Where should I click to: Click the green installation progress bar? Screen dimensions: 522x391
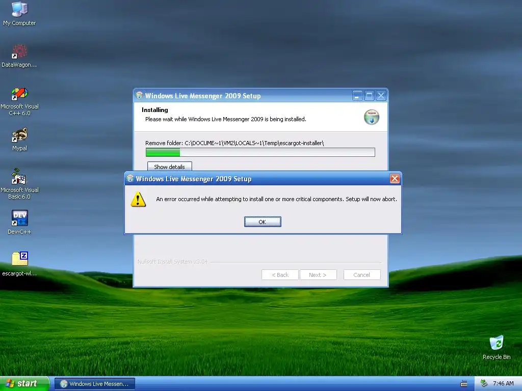[x=260, y=152]
